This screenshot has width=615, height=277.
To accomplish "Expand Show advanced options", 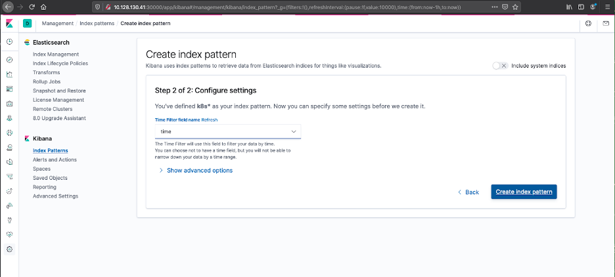I will click(x=196, y=171).
